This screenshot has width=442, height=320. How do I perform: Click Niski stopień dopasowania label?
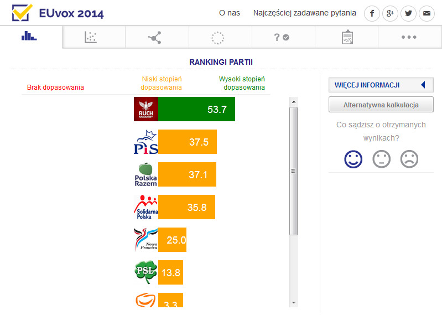[161, 83]
